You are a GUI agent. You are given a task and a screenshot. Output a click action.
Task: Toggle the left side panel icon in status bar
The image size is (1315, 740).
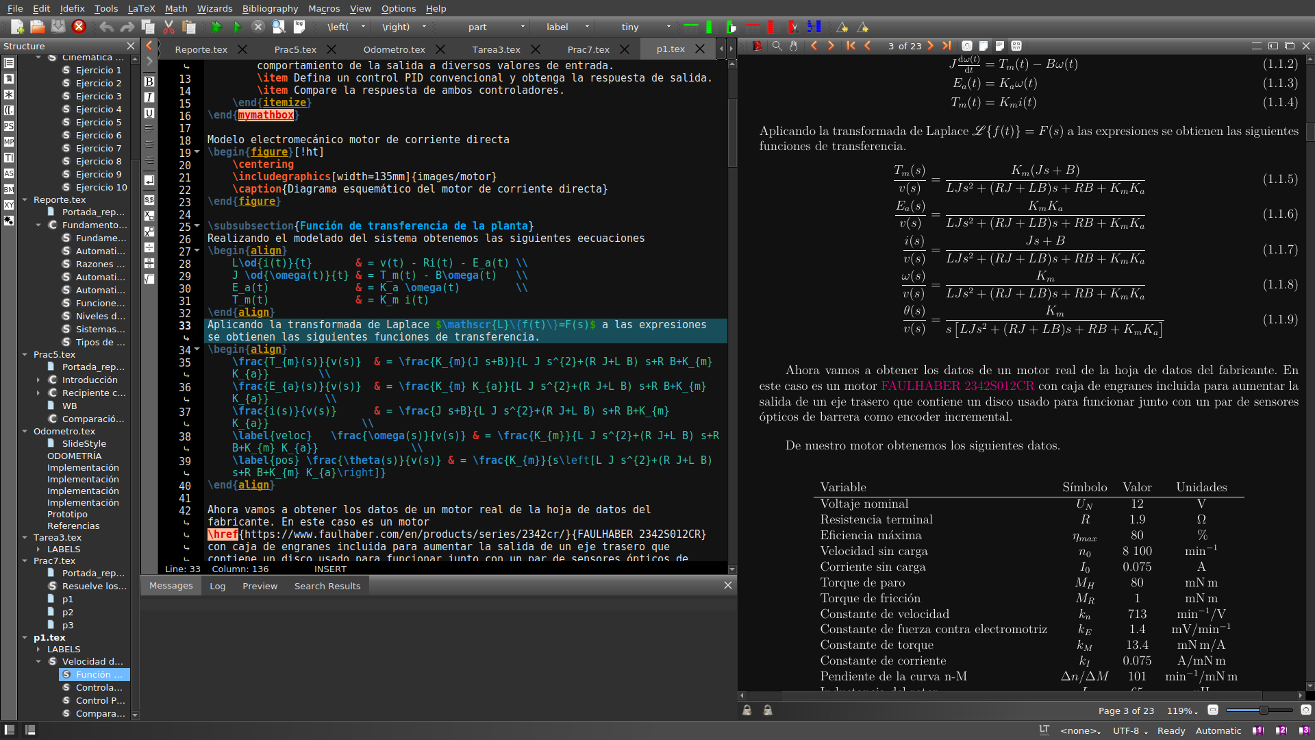pyautogui.click(x=10, y=730)
